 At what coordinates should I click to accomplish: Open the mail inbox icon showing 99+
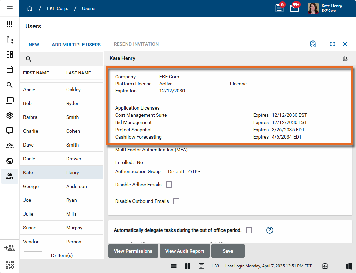coord(294,8)
